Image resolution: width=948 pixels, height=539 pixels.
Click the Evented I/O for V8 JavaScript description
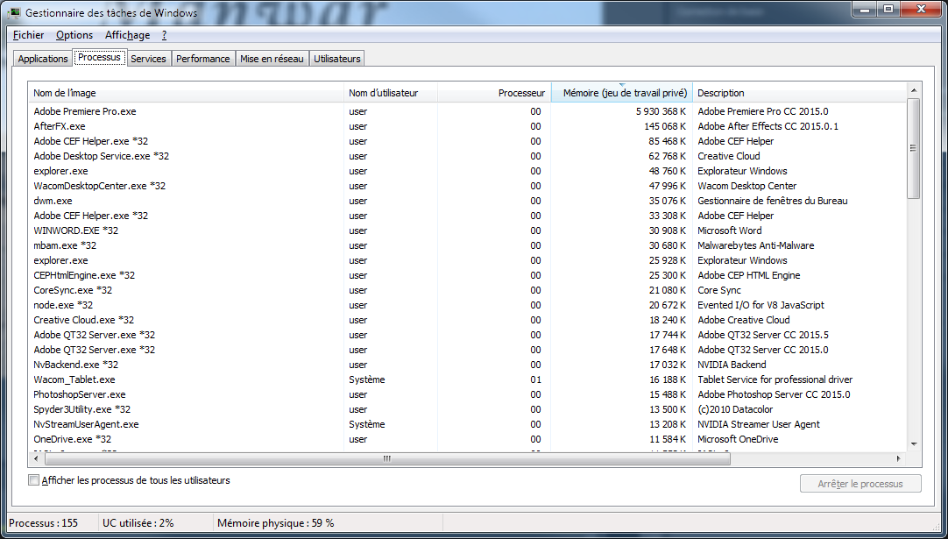click(x=761, y=305)
